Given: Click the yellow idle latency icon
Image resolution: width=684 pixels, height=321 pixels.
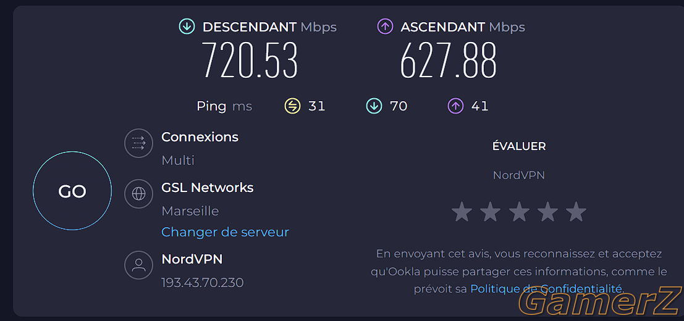Looking at the screenshot, I should [x=292, y=106].
